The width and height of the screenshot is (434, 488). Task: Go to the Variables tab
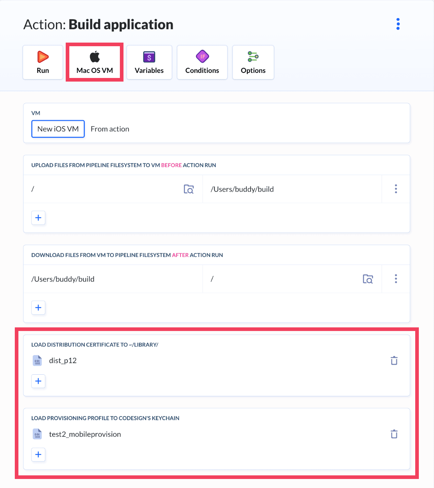click(149, 62)
